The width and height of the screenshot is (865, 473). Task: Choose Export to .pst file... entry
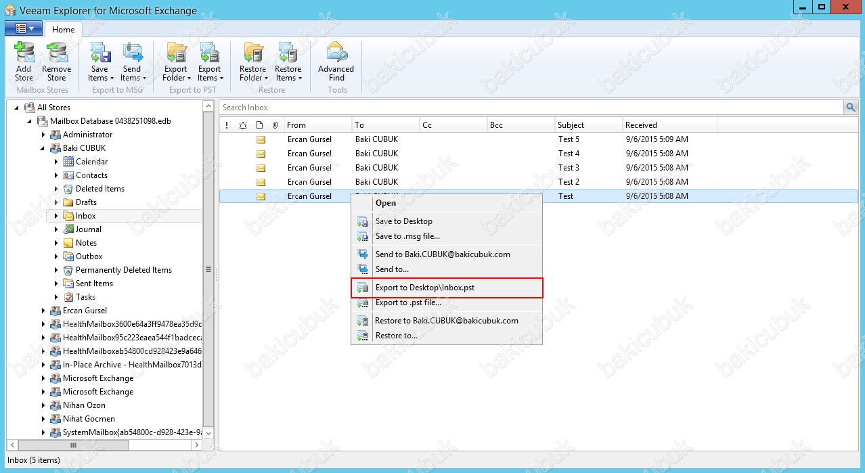coord(447,302)
